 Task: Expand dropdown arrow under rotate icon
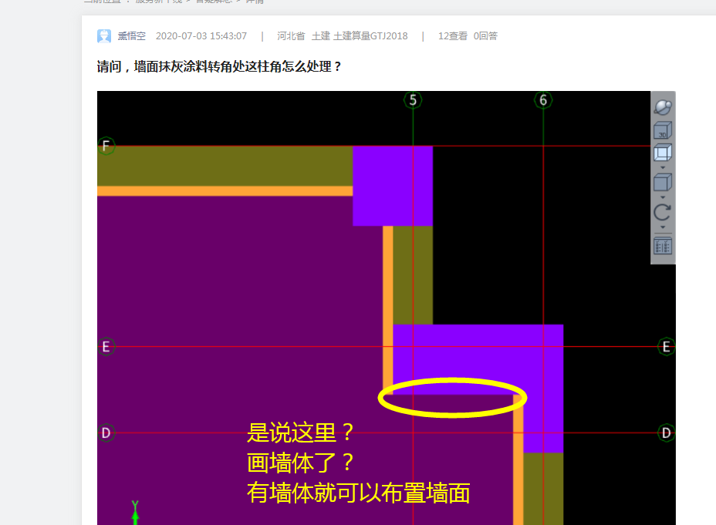point(663,227)
